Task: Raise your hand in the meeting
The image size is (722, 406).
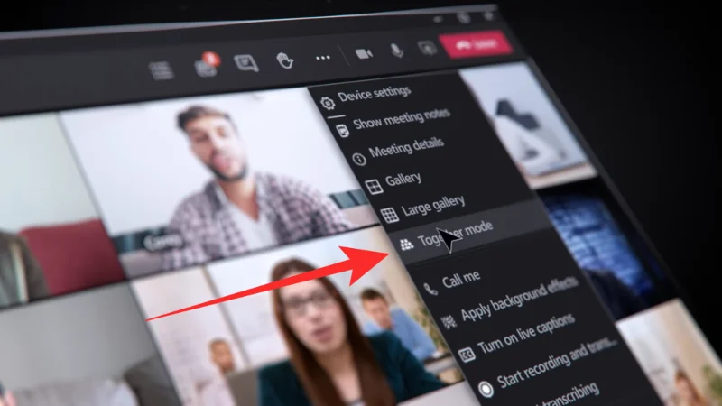Action: click(x=285, y=60)
